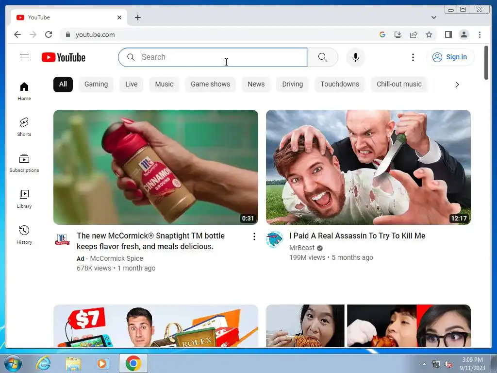Select the Touchdowns filter chip
Viewport: 497px width, 373px height.
tap(340, 85)
